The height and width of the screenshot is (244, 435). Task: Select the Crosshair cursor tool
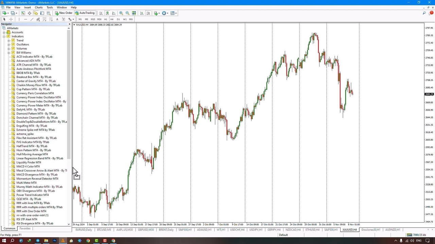11,19
